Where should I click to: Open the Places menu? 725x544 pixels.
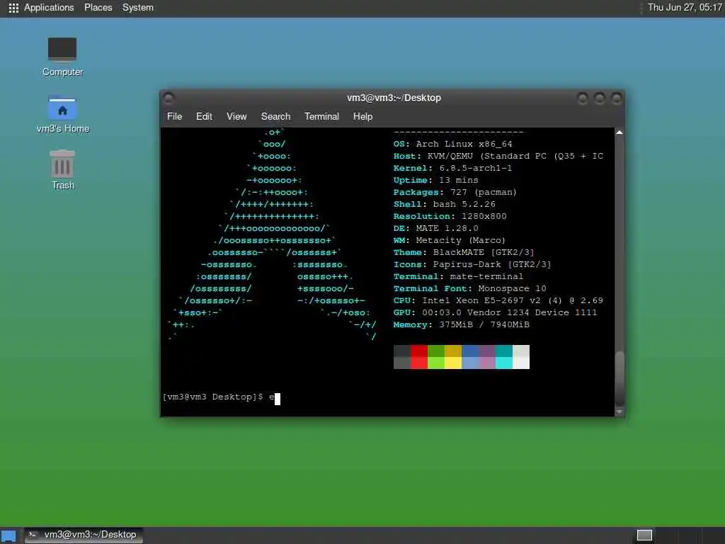[98, 7]
